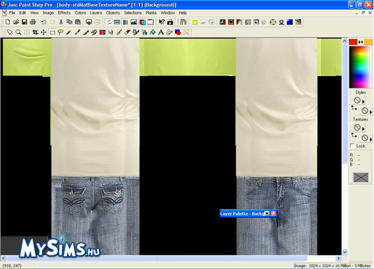Select the rectangular Selection tool
The width and height of the screenshot is (374, 269).
(52, 32)
